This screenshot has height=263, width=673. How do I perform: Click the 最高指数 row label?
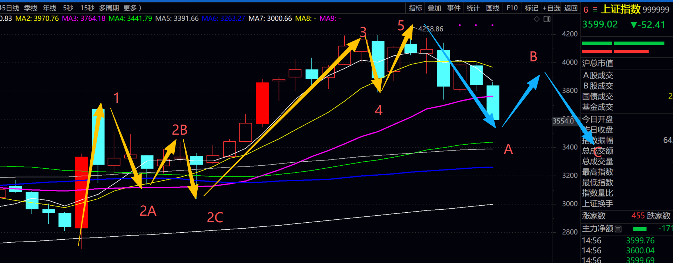click(x=597, y=172)
